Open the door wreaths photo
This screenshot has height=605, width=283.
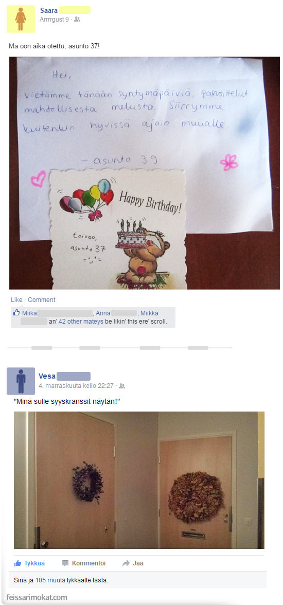(x=139, y=480)
